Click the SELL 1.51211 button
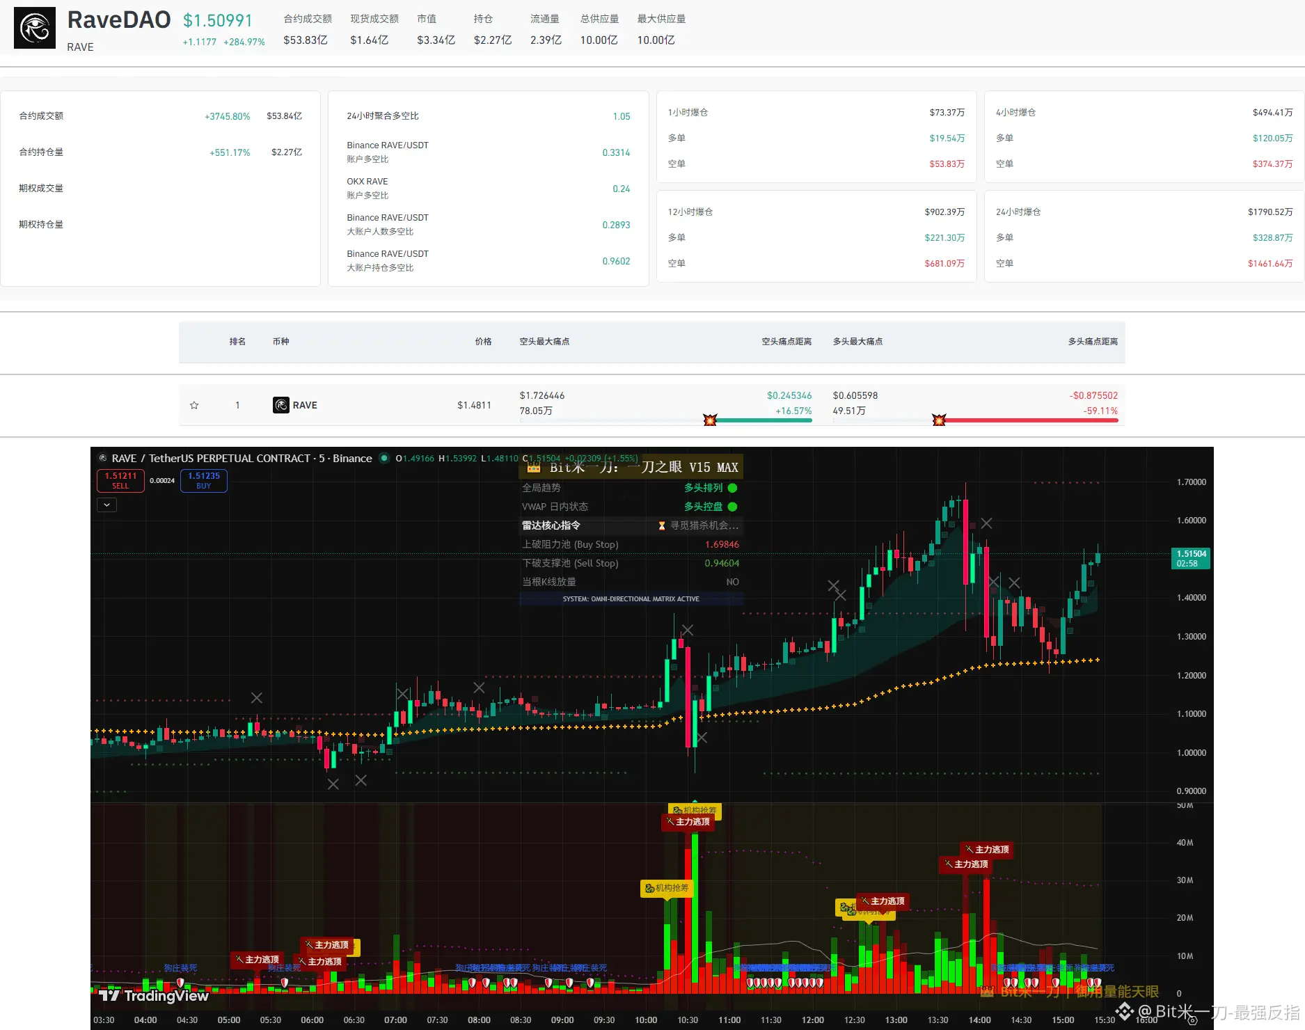The image size is (1305, 1030). [120, 480]
